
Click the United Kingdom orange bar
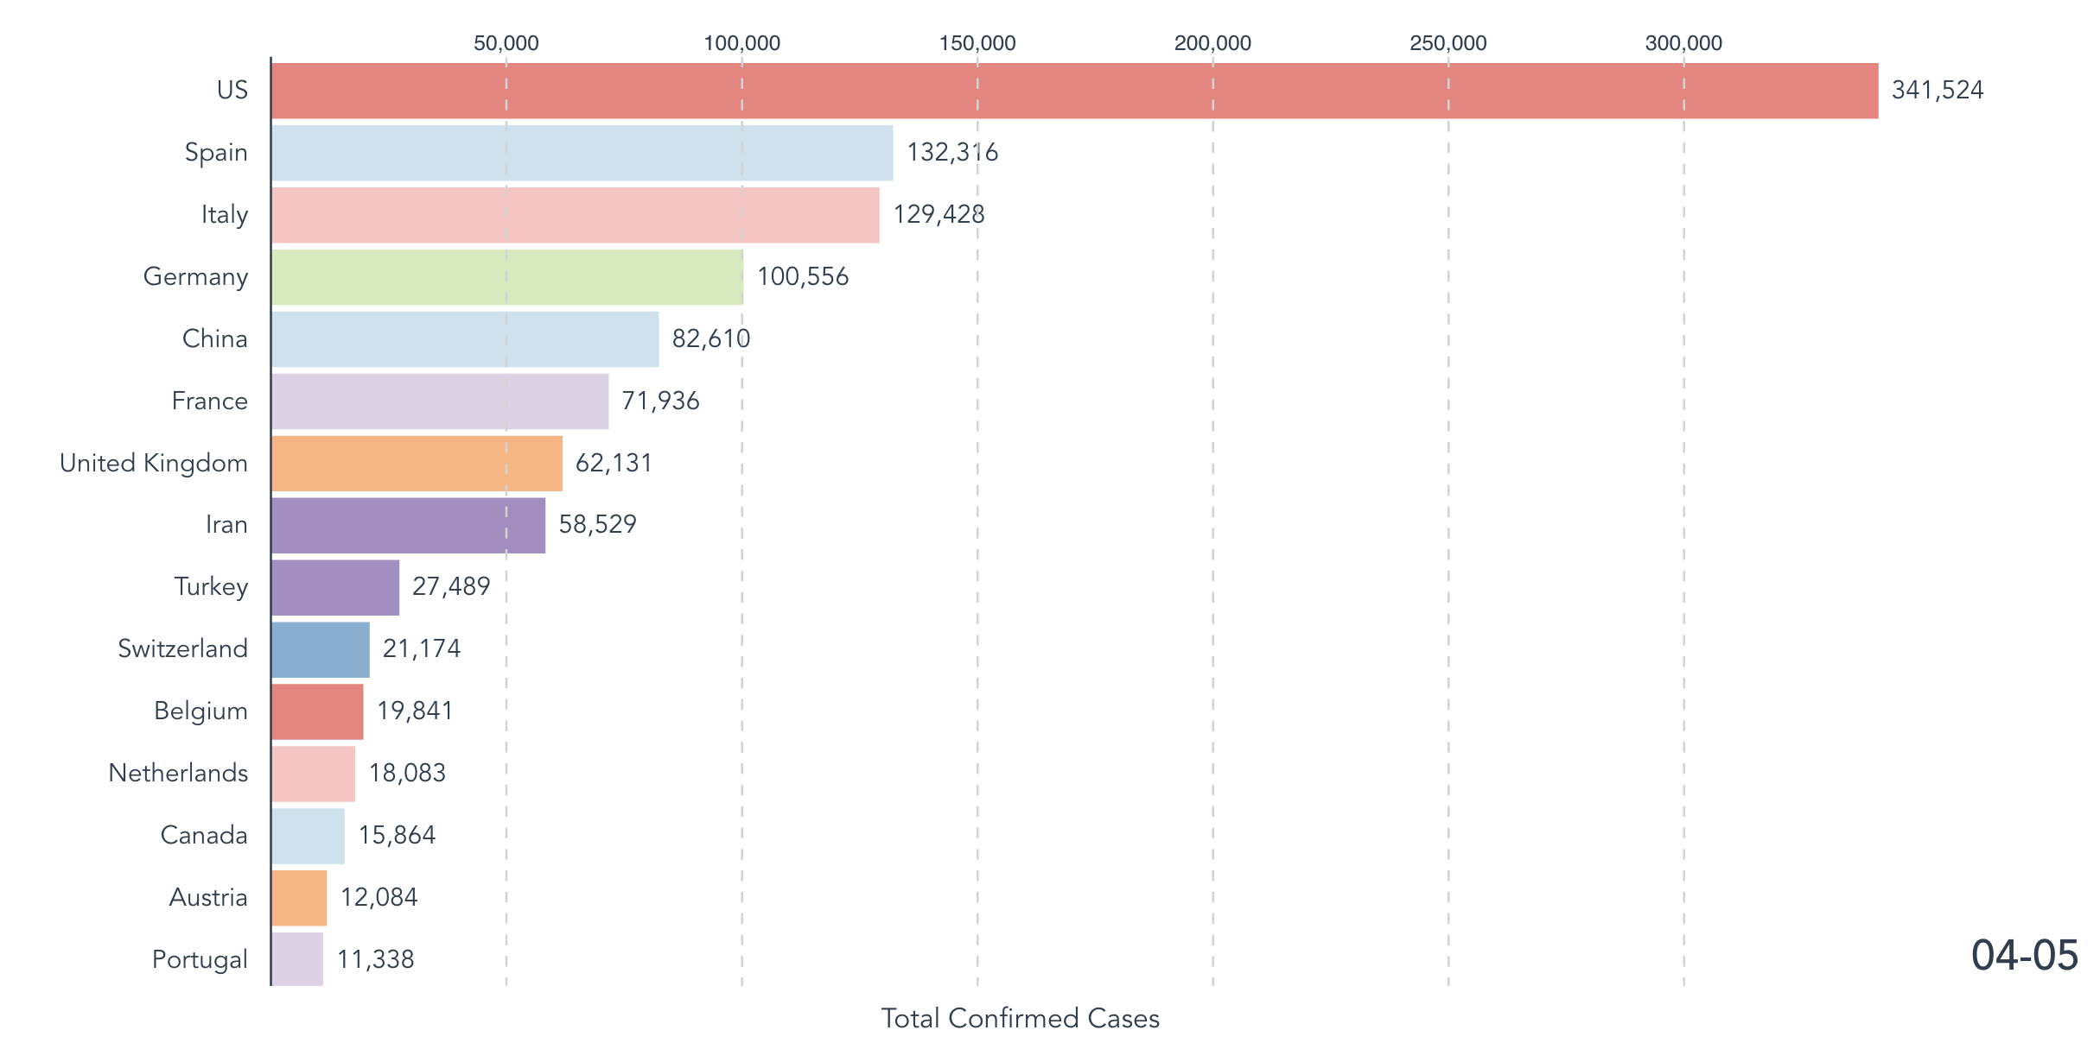pos(417,464)
